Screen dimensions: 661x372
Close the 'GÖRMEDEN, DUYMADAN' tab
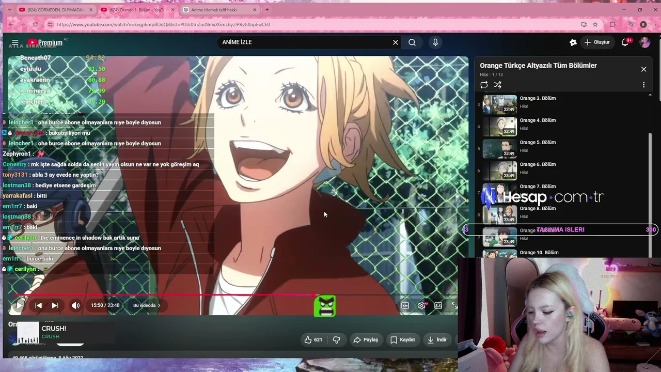[x=91, y=10]
